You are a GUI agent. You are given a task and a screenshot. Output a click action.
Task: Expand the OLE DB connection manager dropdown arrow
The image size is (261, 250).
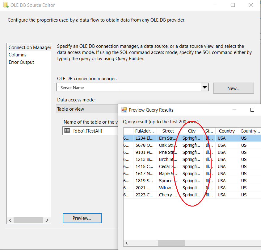click(x=204, y=88)
